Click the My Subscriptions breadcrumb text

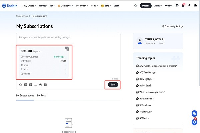[x=39, y=16]
